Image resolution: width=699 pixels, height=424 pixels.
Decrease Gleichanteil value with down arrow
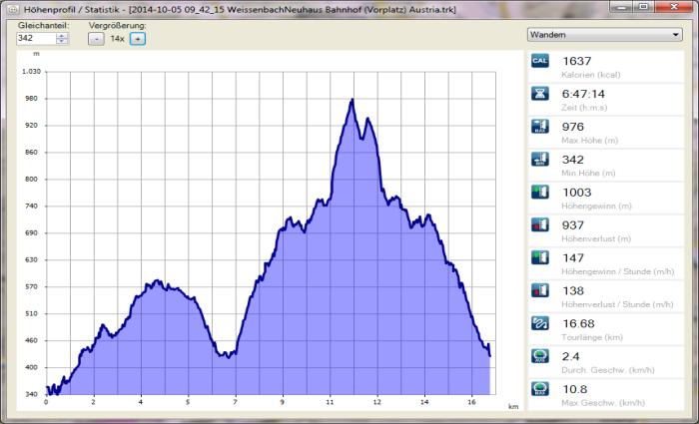[x=62, y=42]
